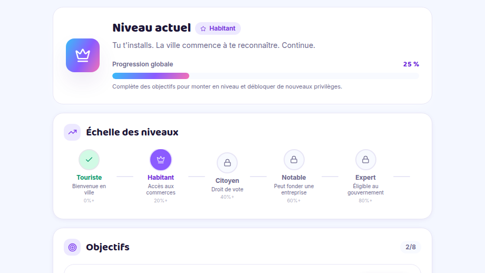Screen dimensions: 485x273
Task: Click the 'Accès aux commerces' description
Action: point(161,189)
